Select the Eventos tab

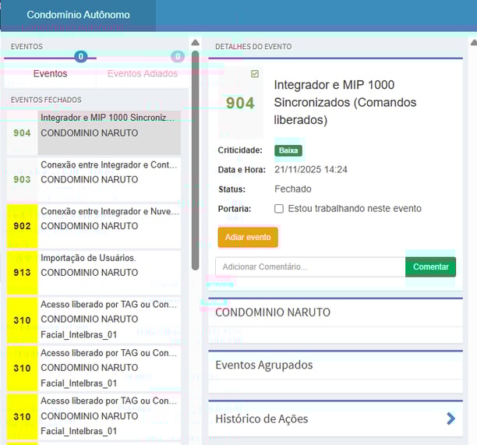click(50, 74)
